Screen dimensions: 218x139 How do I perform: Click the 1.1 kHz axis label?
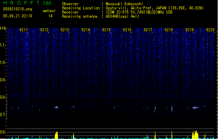[3, 45]
